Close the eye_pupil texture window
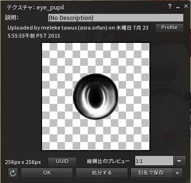The height and width of the screenshot is (183, 191). tap(186, 6)
